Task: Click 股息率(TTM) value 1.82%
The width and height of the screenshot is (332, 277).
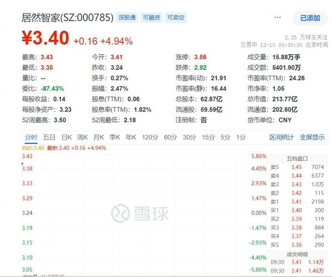Action: tap(142, 110)
